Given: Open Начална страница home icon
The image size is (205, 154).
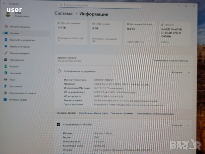Looking at the screenshot, I should (x=6, y=26).
